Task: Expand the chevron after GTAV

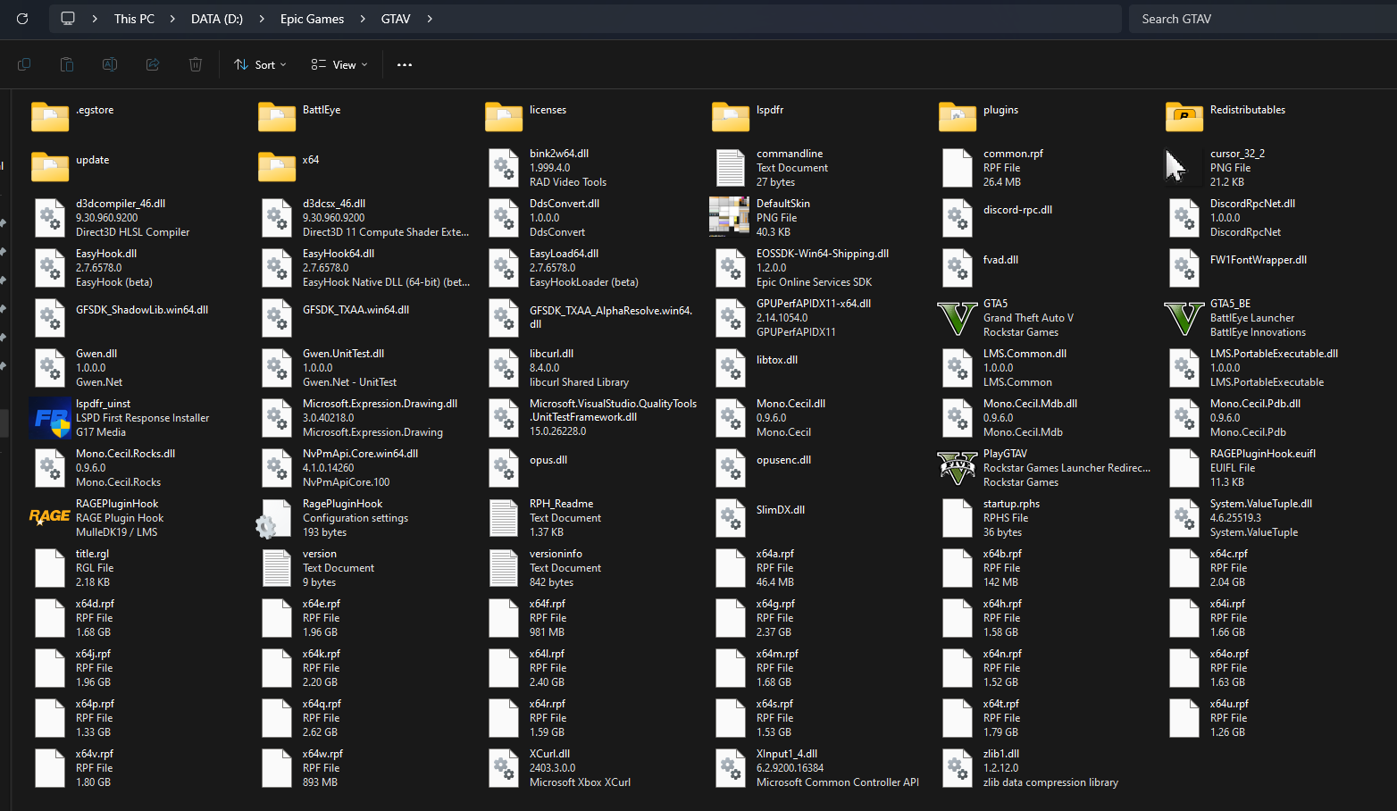Action: click(430, 19)
